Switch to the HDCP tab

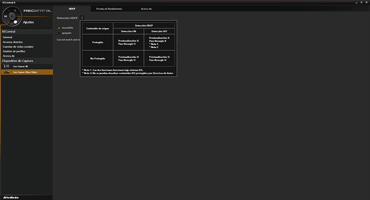(72, 9)
